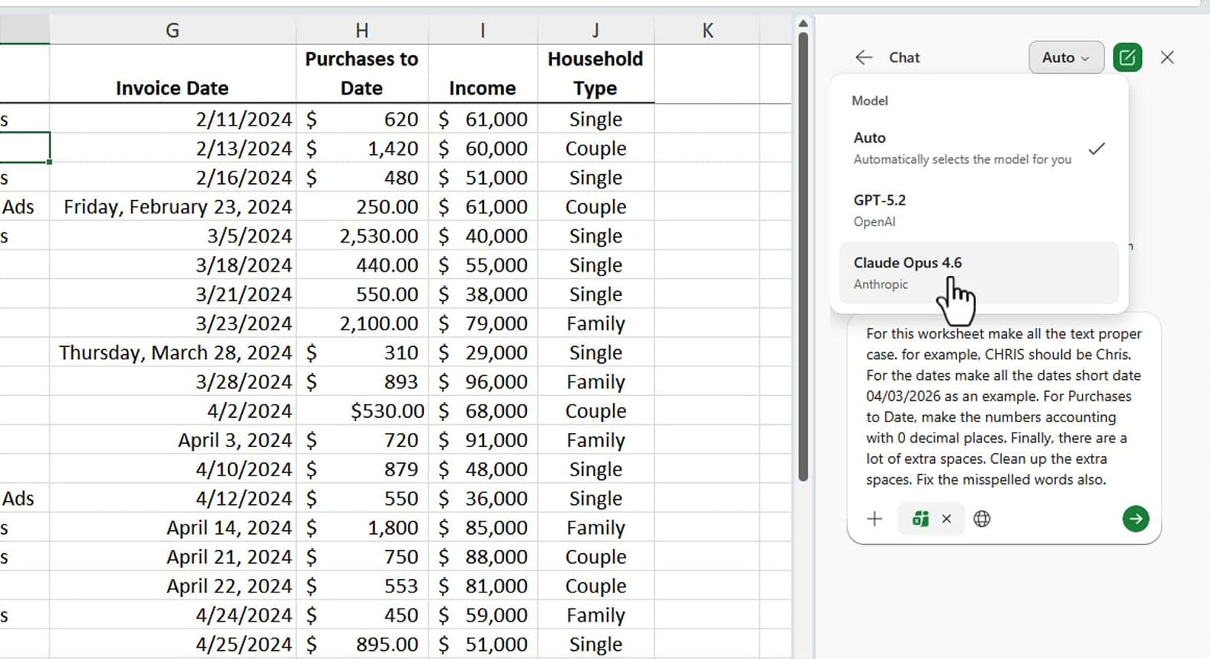Select the purchases cell showing 1,420
This screenshot has height=659, width=1210.
tap(362, 148)
